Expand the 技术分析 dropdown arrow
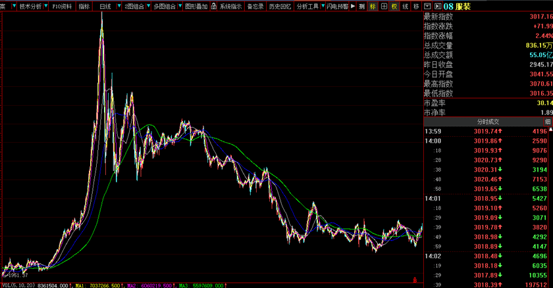 click(x=45, y=6)
